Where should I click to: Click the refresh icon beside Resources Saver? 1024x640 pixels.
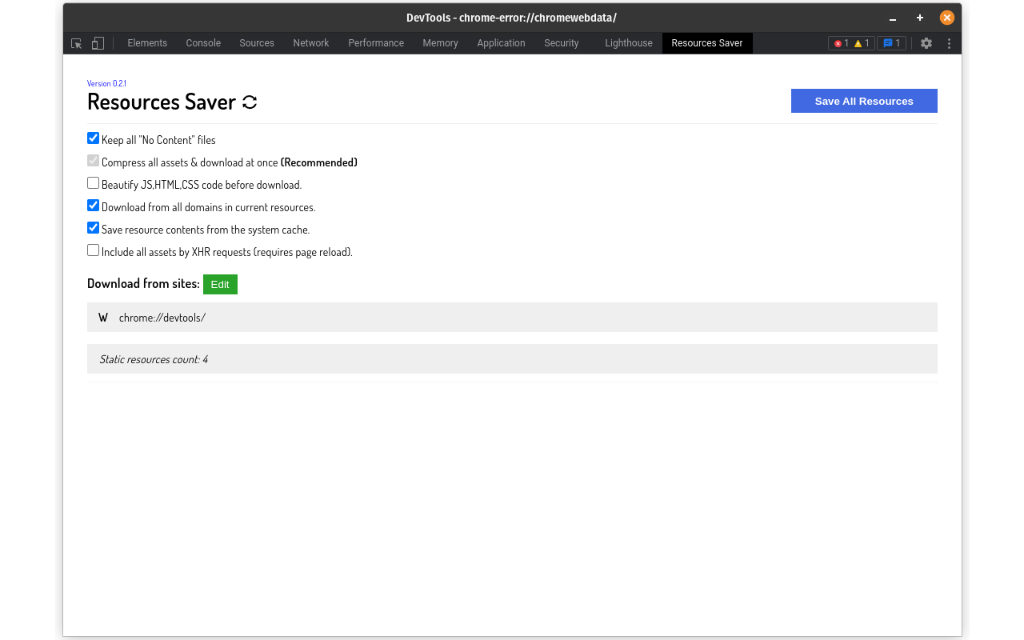click(x=250, y=102)
